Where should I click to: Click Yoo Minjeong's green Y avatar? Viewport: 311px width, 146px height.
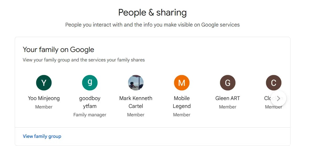pyautogui.click(x=44, y=83)
